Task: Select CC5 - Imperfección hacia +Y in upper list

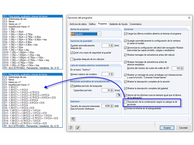Action: click(32, 27)
